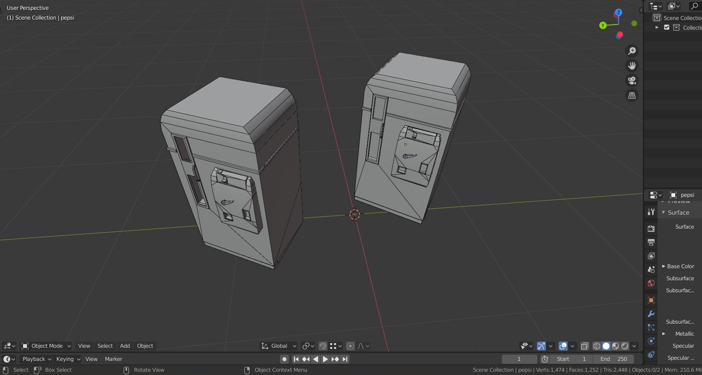Switch to wireframe shading
Image resolution: width=702 pixels, height=375 pixels.
pyautogui.click(x=597, y=346)
